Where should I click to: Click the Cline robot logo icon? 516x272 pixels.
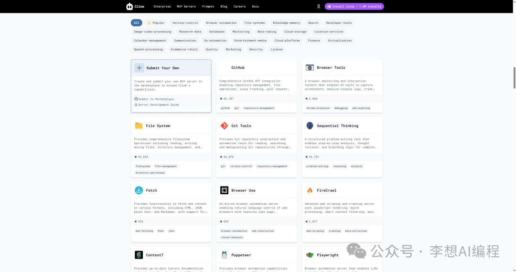[129, 6]
